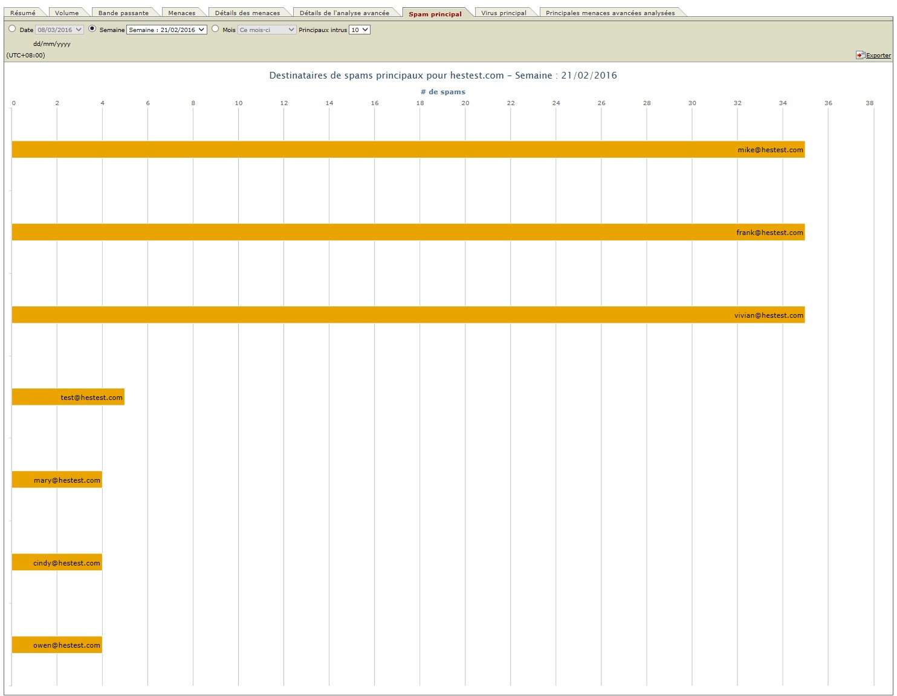897x696 pixels.
Task: Switch to Détails des menaces tab
Action: coord(247,13)
